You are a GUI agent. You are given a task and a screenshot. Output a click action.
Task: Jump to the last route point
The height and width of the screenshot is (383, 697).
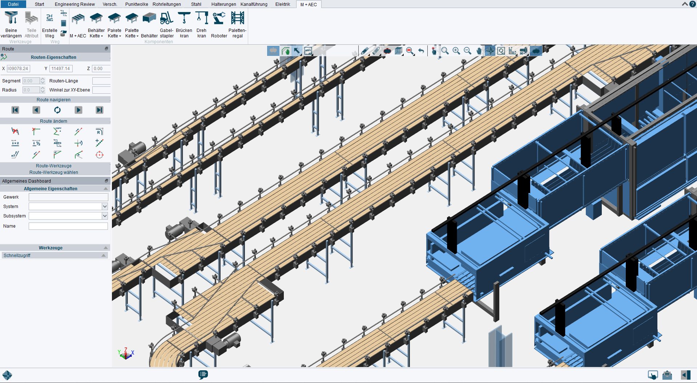pyautogui.click(x=99, y=110)
